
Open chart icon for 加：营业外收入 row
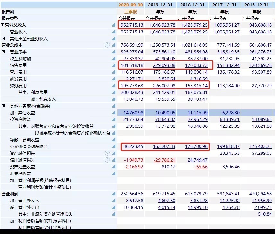(114, 201)
